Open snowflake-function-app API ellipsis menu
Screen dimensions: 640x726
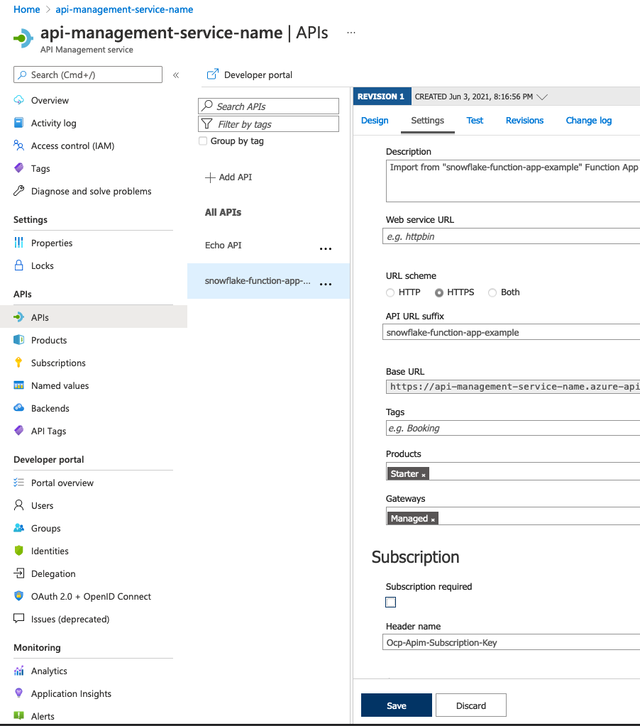(x=326, y=284)
